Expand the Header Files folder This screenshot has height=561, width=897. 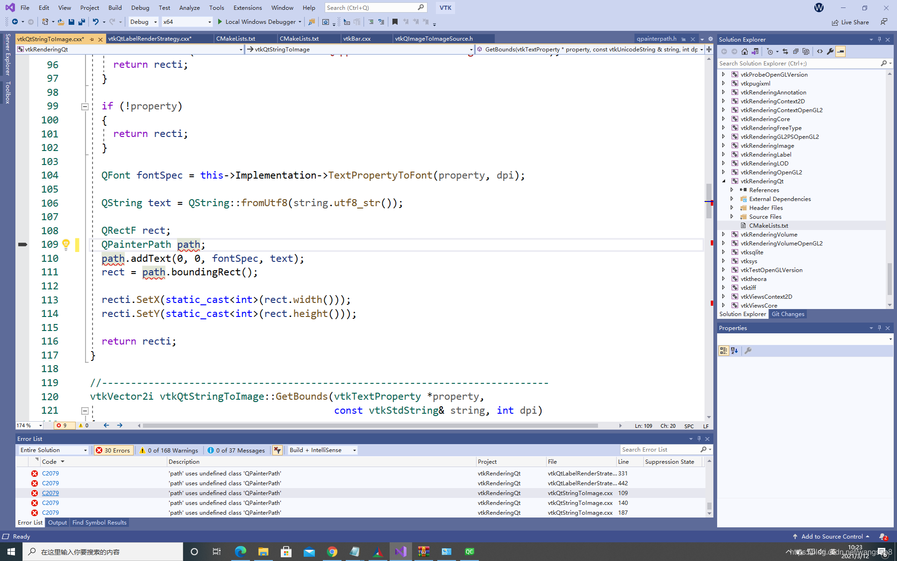(x=732, y=208)
